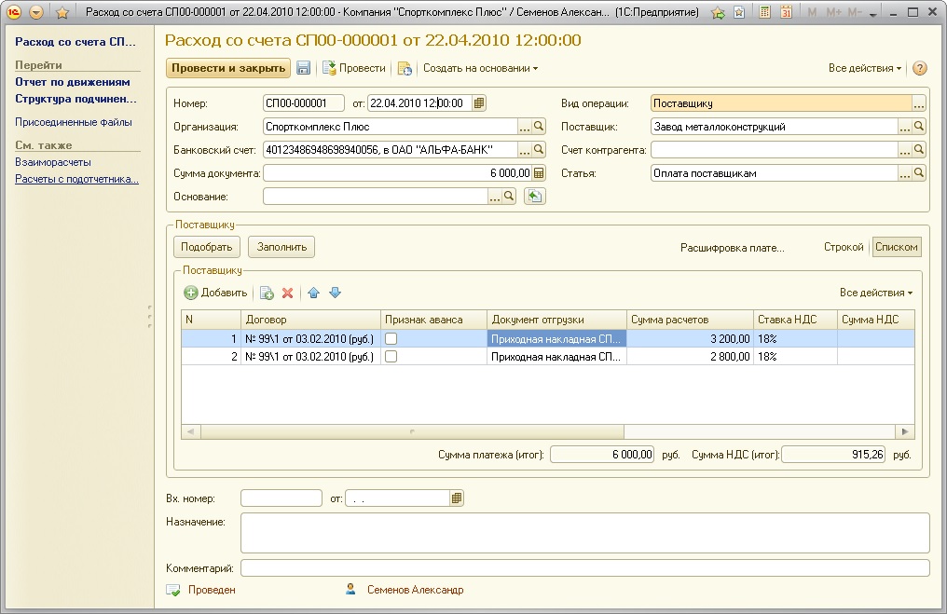
Task: Open top Все действия dropdown menu
Action: 865,68
